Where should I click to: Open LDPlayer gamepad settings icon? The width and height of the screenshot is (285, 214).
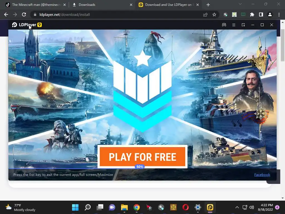pos(224,25)
